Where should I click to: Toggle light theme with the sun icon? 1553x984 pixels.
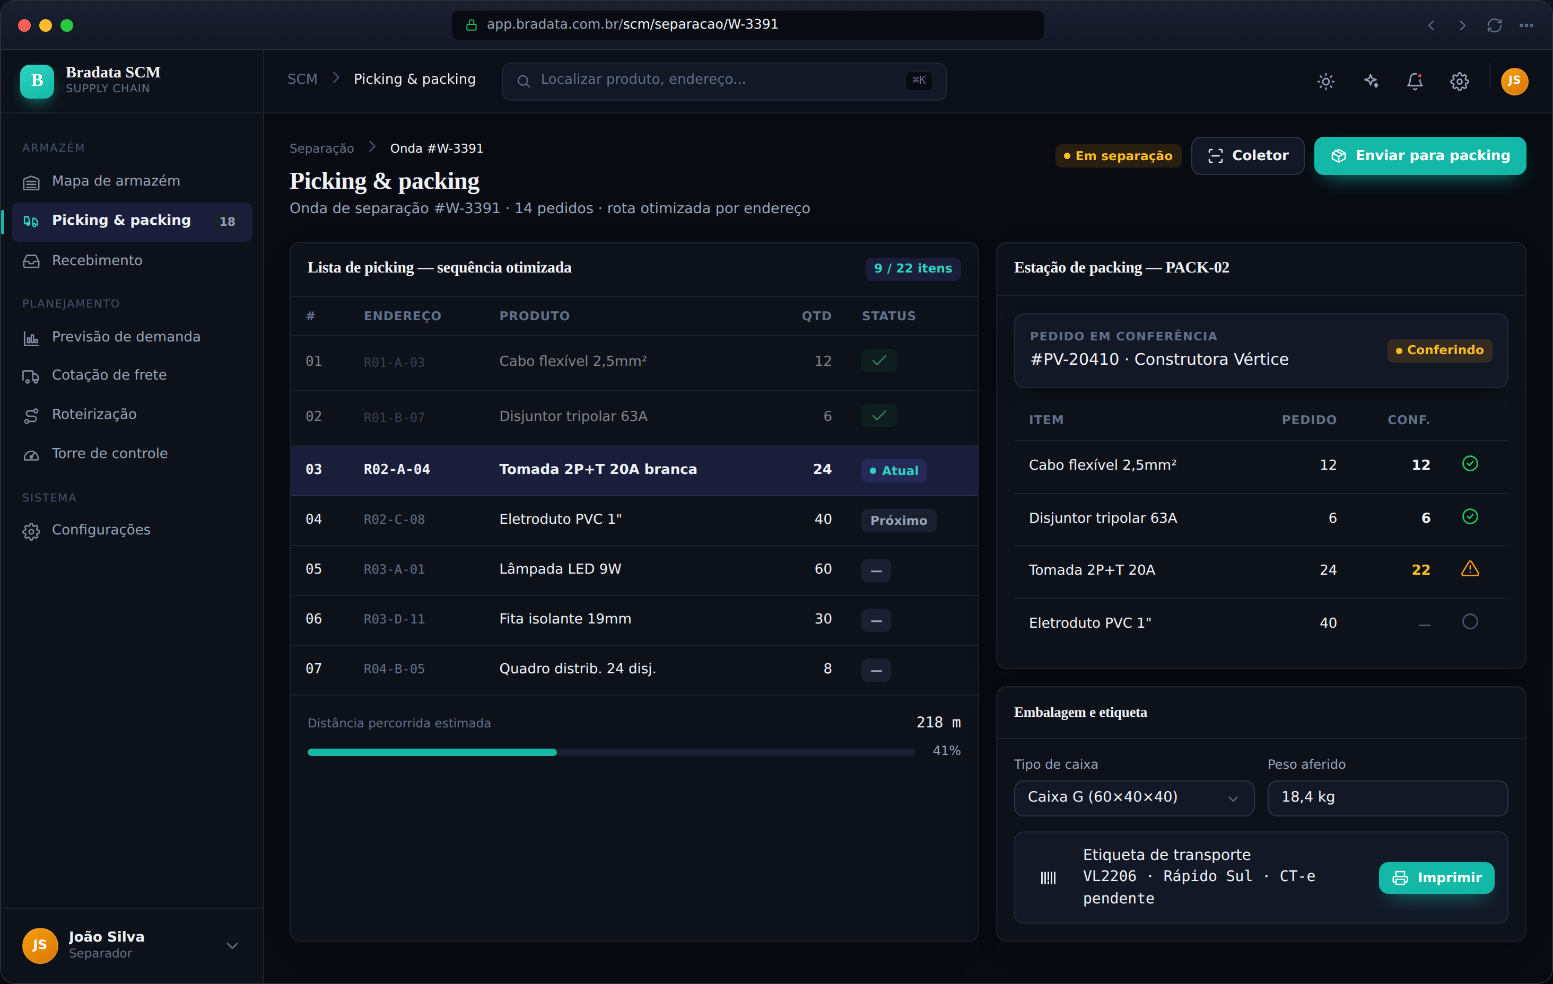pos(1325,81)
